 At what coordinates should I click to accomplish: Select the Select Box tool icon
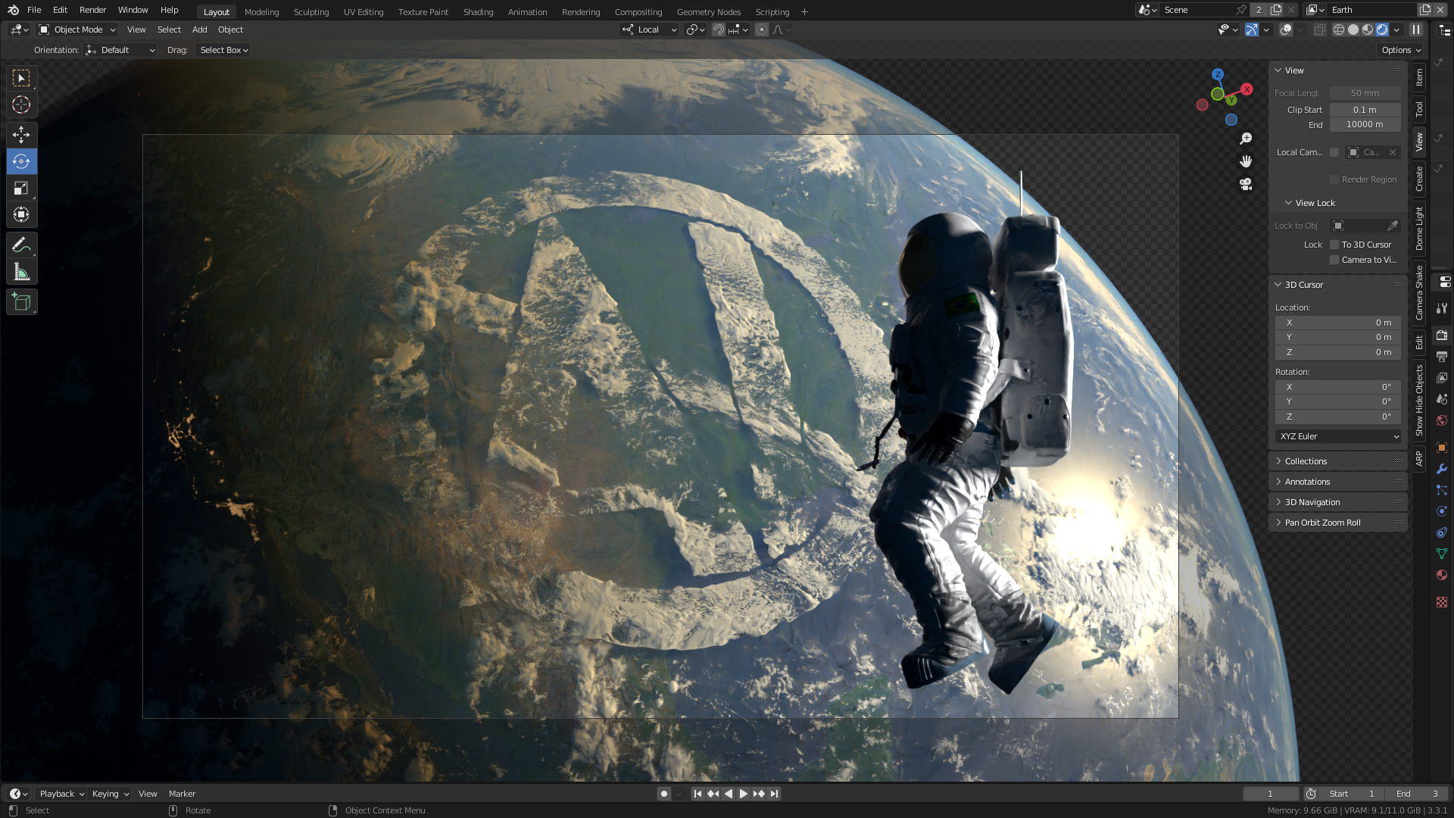(x=21, y=78)
